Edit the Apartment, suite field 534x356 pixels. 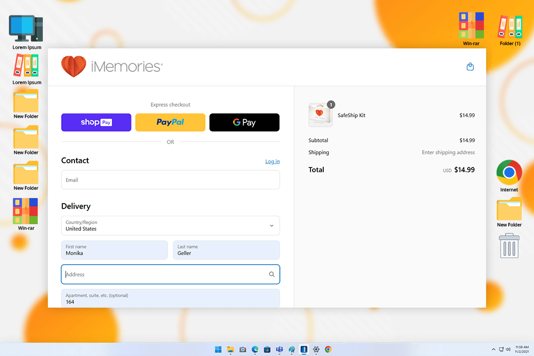170,298
